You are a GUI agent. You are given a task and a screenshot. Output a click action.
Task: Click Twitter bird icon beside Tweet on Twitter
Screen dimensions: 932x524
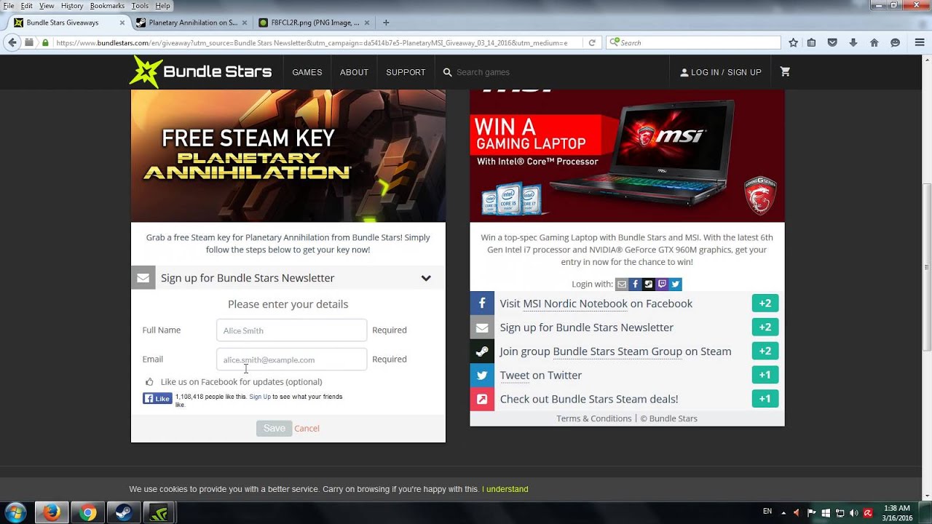click(482, 376)
